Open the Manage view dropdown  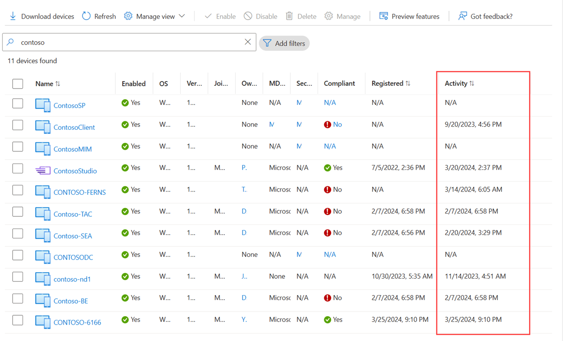182,15
